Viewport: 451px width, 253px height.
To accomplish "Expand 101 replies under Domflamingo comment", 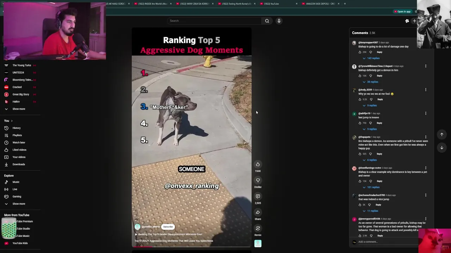I will coord(371,187).
